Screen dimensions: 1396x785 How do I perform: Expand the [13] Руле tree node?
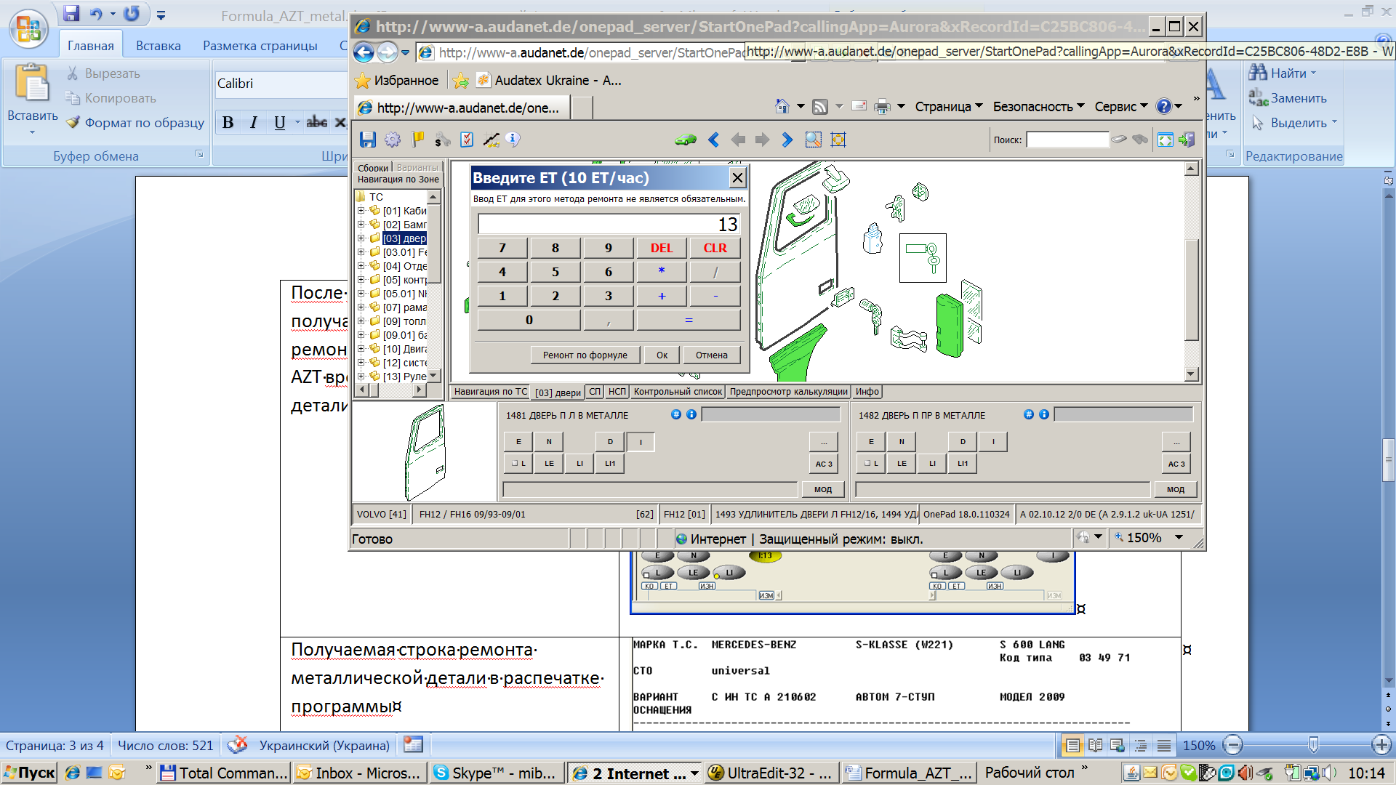pos(361,377)
